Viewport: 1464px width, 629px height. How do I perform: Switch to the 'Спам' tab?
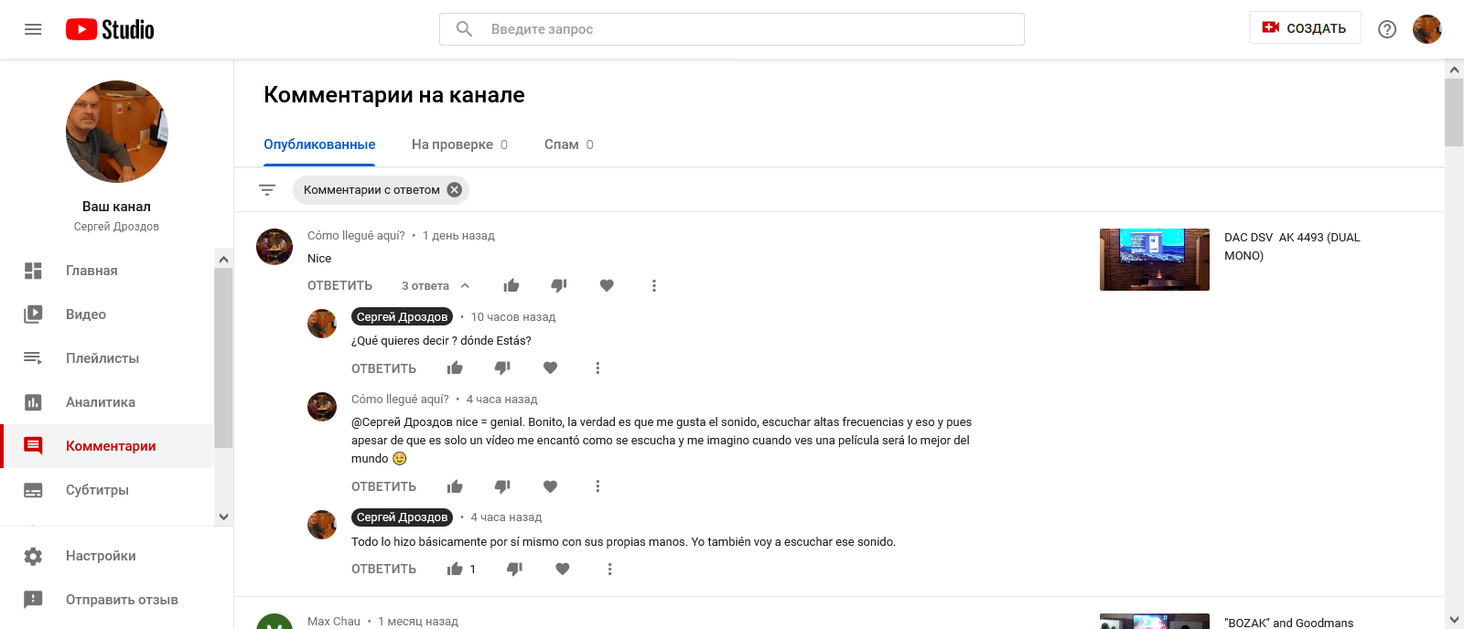(x=569, y=144)
